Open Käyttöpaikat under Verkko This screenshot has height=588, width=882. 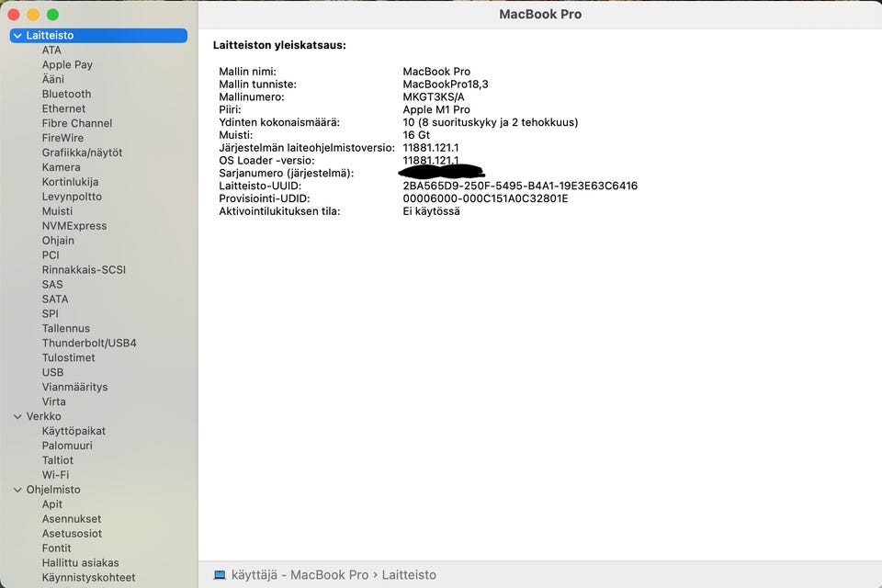point(73,431)
